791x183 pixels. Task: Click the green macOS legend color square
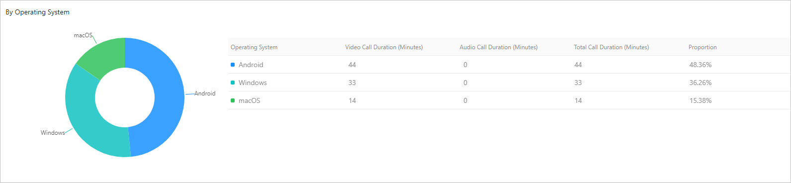(233, 100)
